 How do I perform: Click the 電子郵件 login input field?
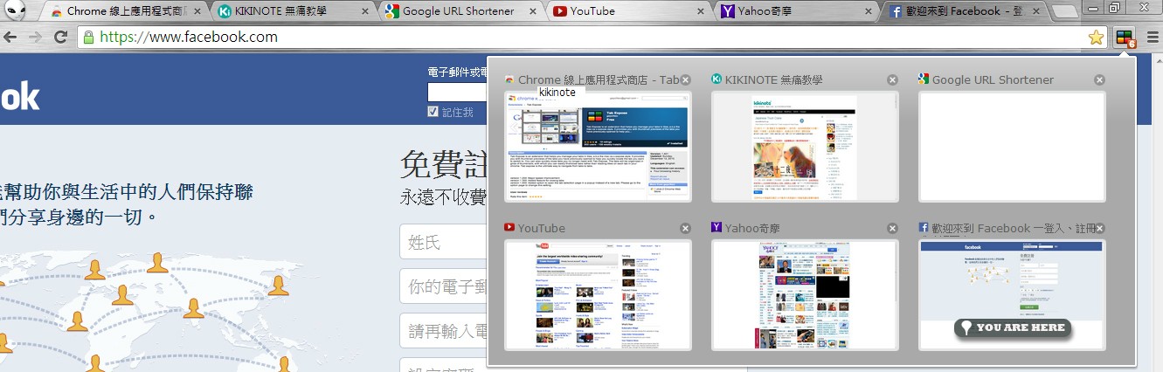pyautogui.click(x=457, y=93)
